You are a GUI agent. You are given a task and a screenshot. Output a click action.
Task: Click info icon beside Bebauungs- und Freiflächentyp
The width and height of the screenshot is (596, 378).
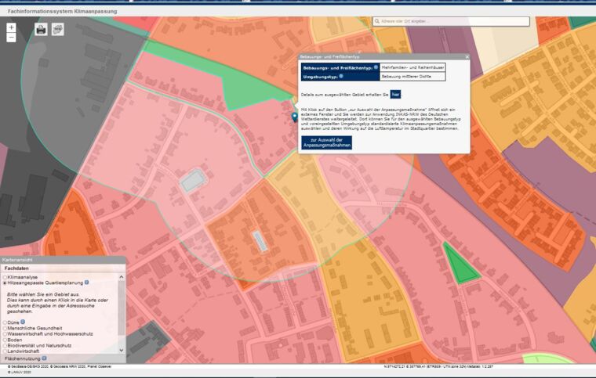click(376, 67)
